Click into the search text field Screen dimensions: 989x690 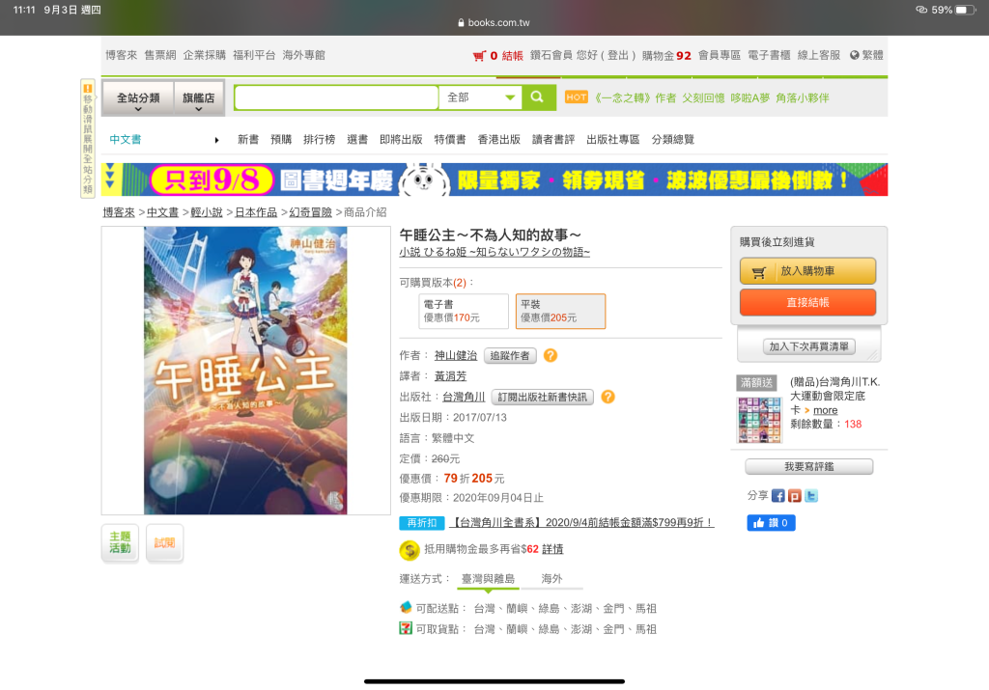[x=336, y=97]
